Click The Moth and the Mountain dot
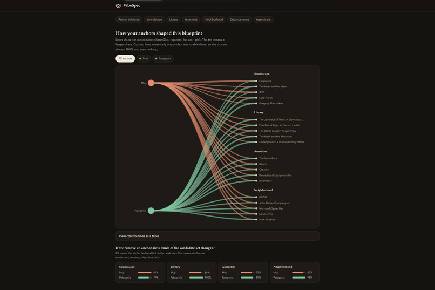 (x=256, y=136)
